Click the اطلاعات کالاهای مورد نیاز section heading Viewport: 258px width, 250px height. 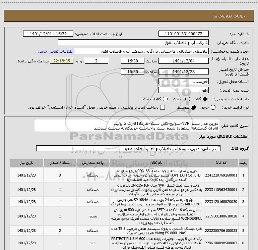click(223, 137)
